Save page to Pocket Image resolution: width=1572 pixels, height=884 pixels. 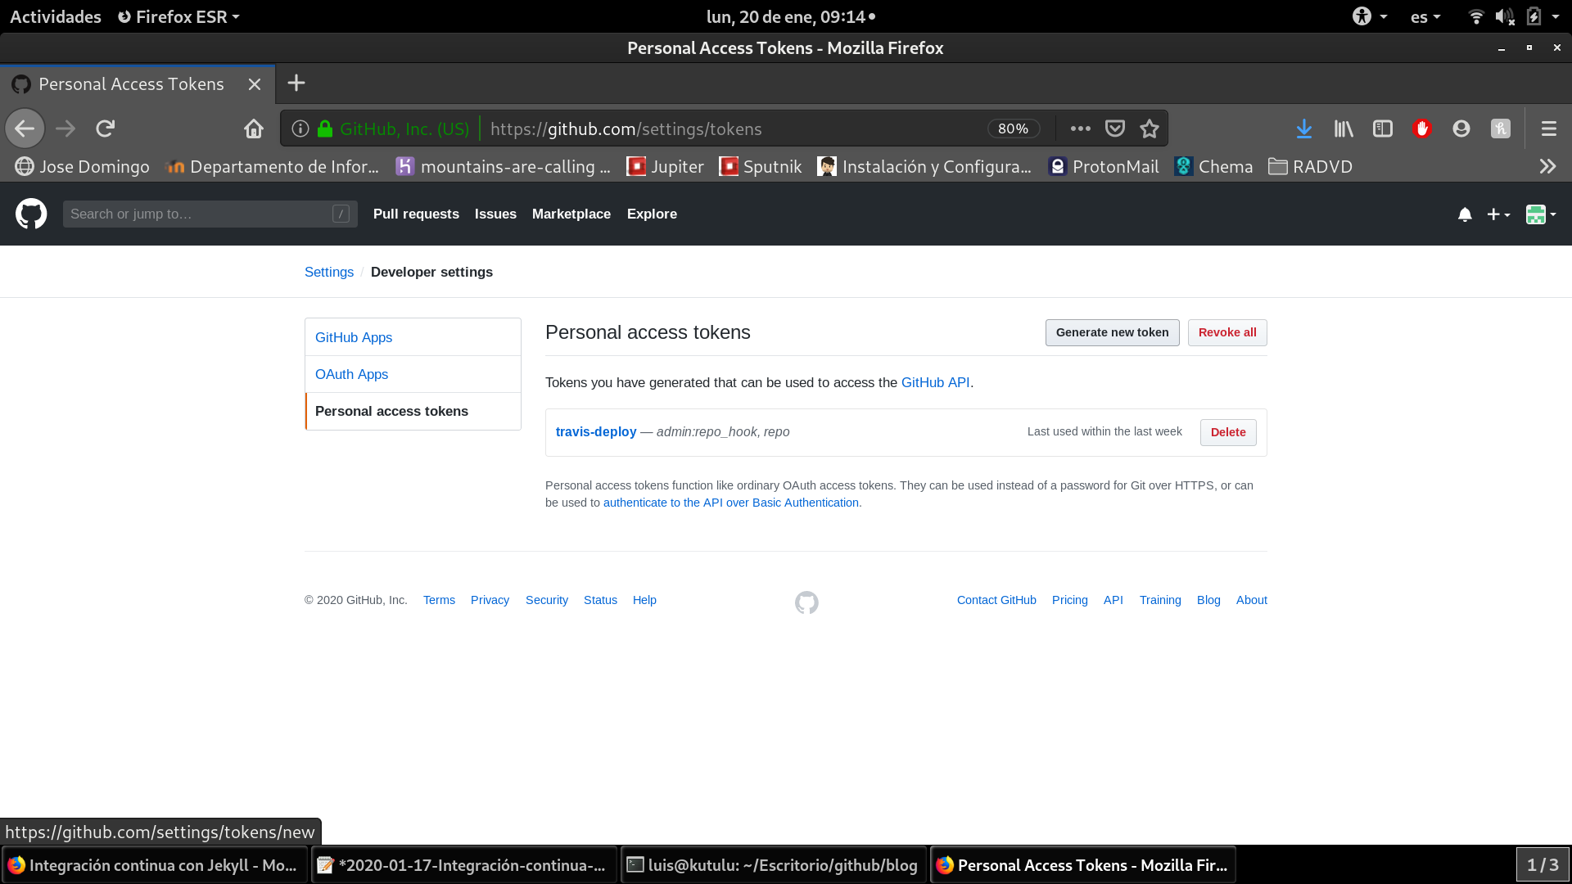(1114, 129)
